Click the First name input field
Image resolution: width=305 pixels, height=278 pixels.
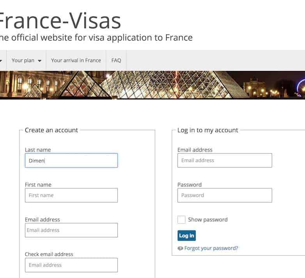pos(71,195)
